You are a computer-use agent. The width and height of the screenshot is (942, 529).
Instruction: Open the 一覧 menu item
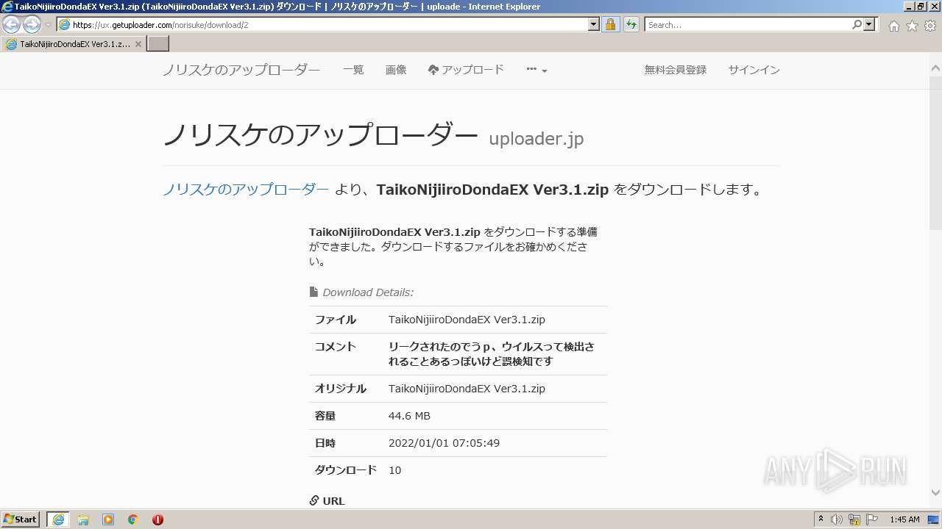coord(353,70)
